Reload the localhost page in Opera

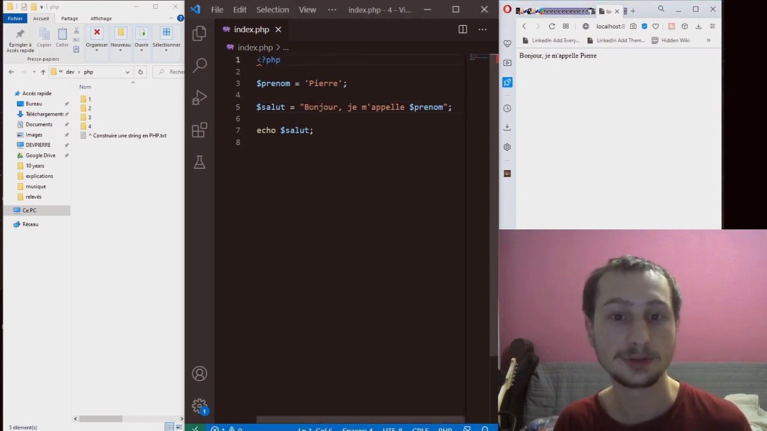pos(552,26)
